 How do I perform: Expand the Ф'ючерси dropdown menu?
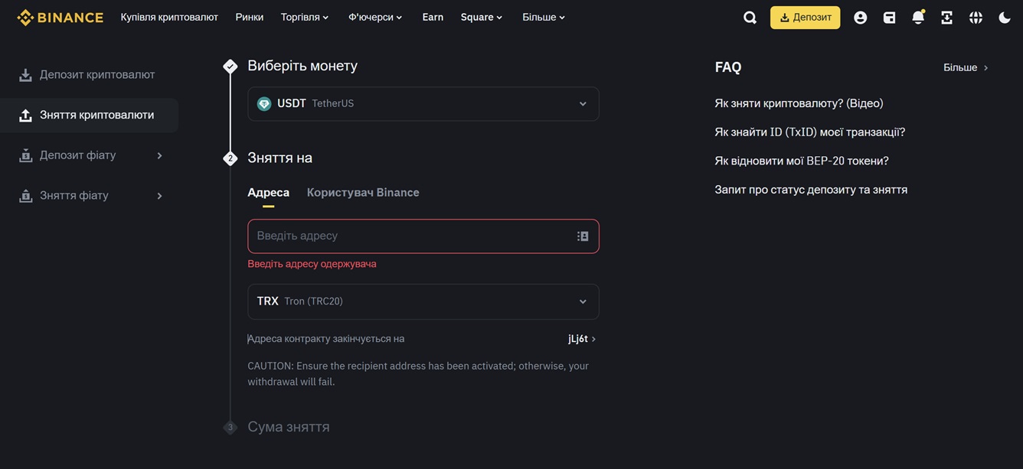click(x=375, y=17)
